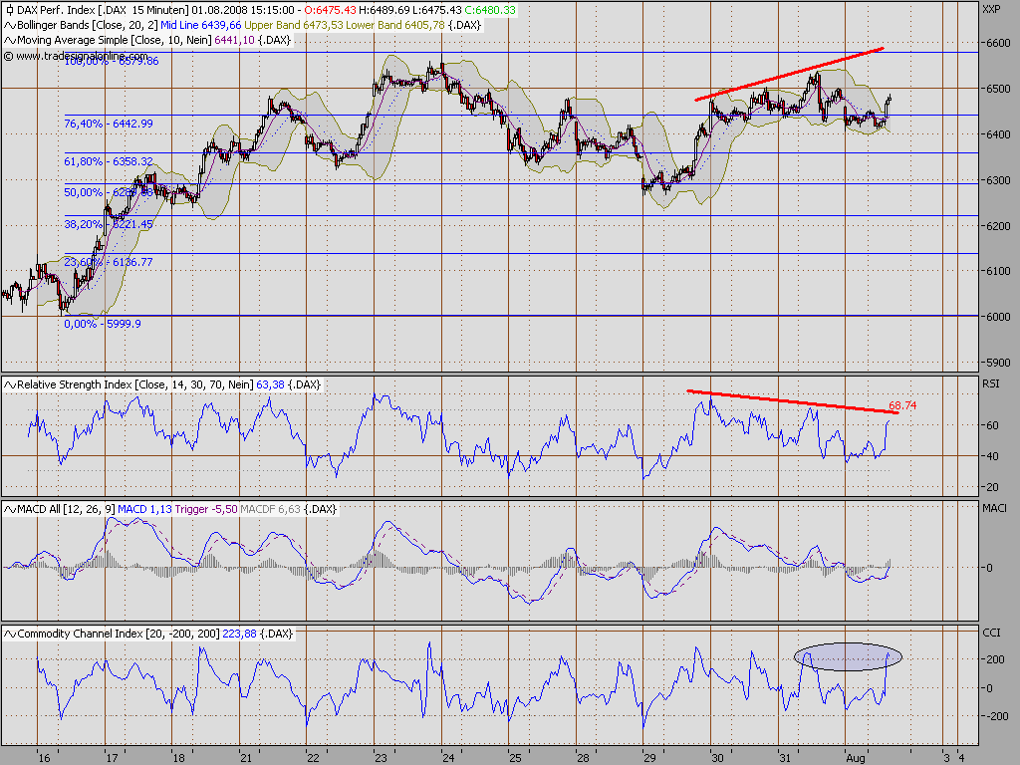Select the shaded ellipse in the CCI panel
This screenshot has width=1020, height=765.
848,657
